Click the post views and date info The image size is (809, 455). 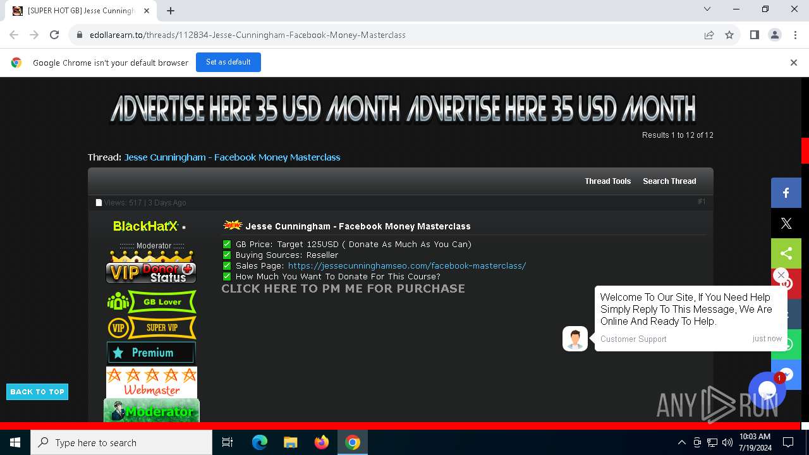coord(145,202)
